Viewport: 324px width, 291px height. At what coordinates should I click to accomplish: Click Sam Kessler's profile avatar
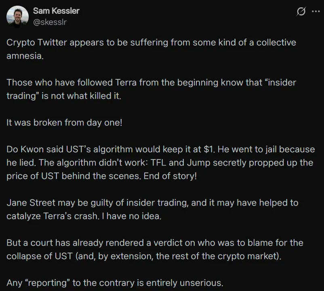pos(17,17)
